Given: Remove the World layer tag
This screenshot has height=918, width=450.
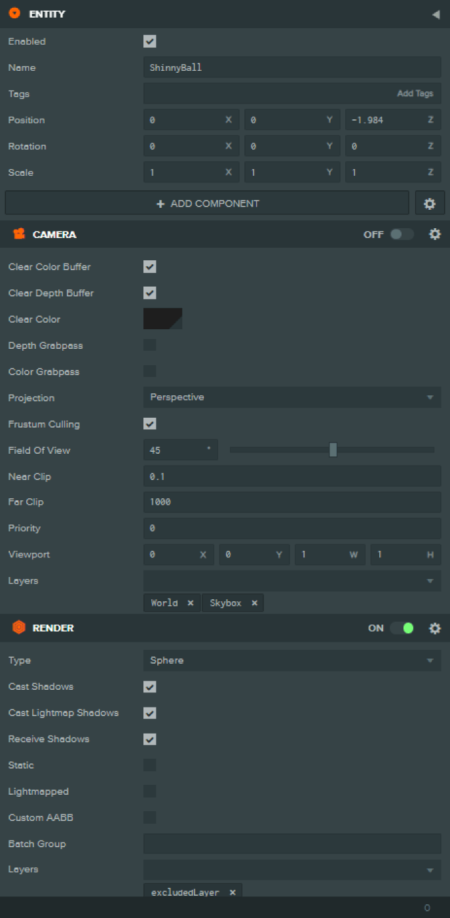Looking at the screenshot, I should [x=191, y=603].
